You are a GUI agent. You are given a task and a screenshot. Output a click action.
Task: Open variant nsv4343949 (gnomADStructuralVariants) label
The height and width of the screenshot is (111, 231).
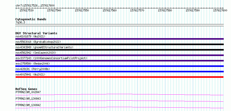[x=44, y=47]
